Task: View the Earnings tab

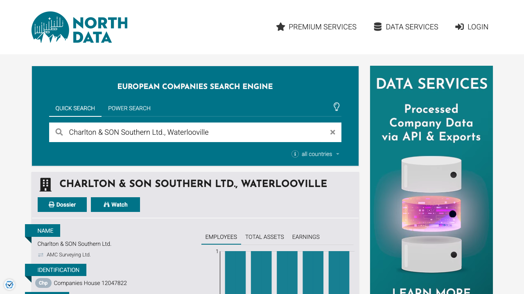Action: tap(306, 237)
